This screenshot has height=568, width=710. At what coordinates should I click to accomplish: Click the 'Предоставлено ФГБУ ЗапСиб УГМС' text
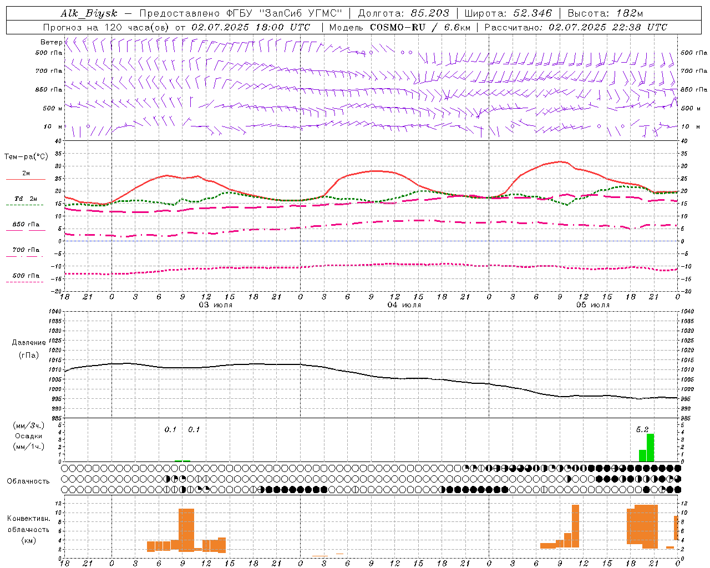tap(241, 13)
